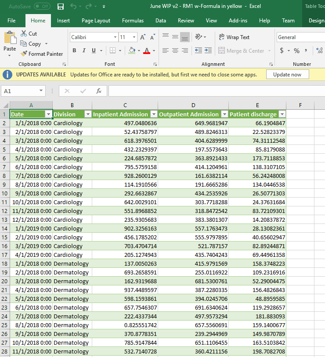Toggle the AutoSave switch
This screenshot has height=357, width=325.
(42, 7)
